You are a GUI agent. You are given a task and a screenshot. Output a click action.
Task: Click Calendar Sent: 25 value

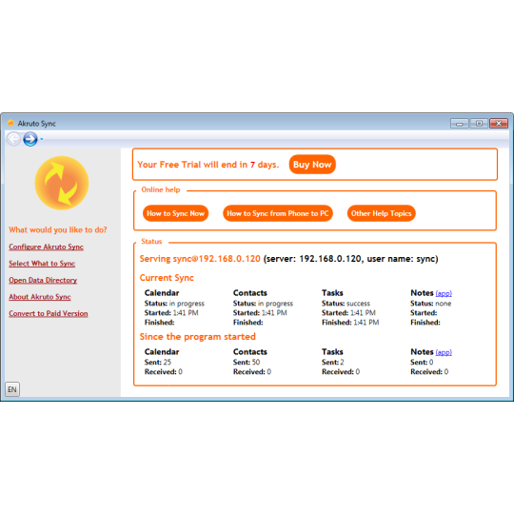click(x=158, y=363)
